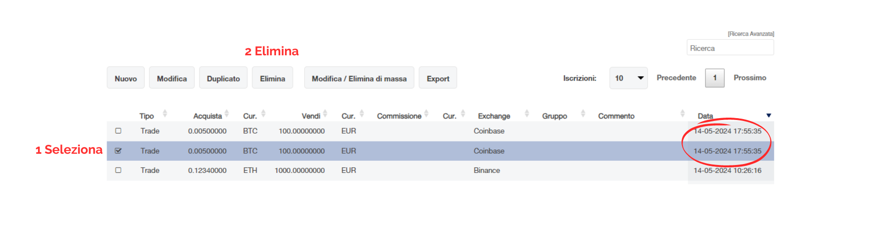
Task: Go to Prossimo page
Action: (750, 78)
